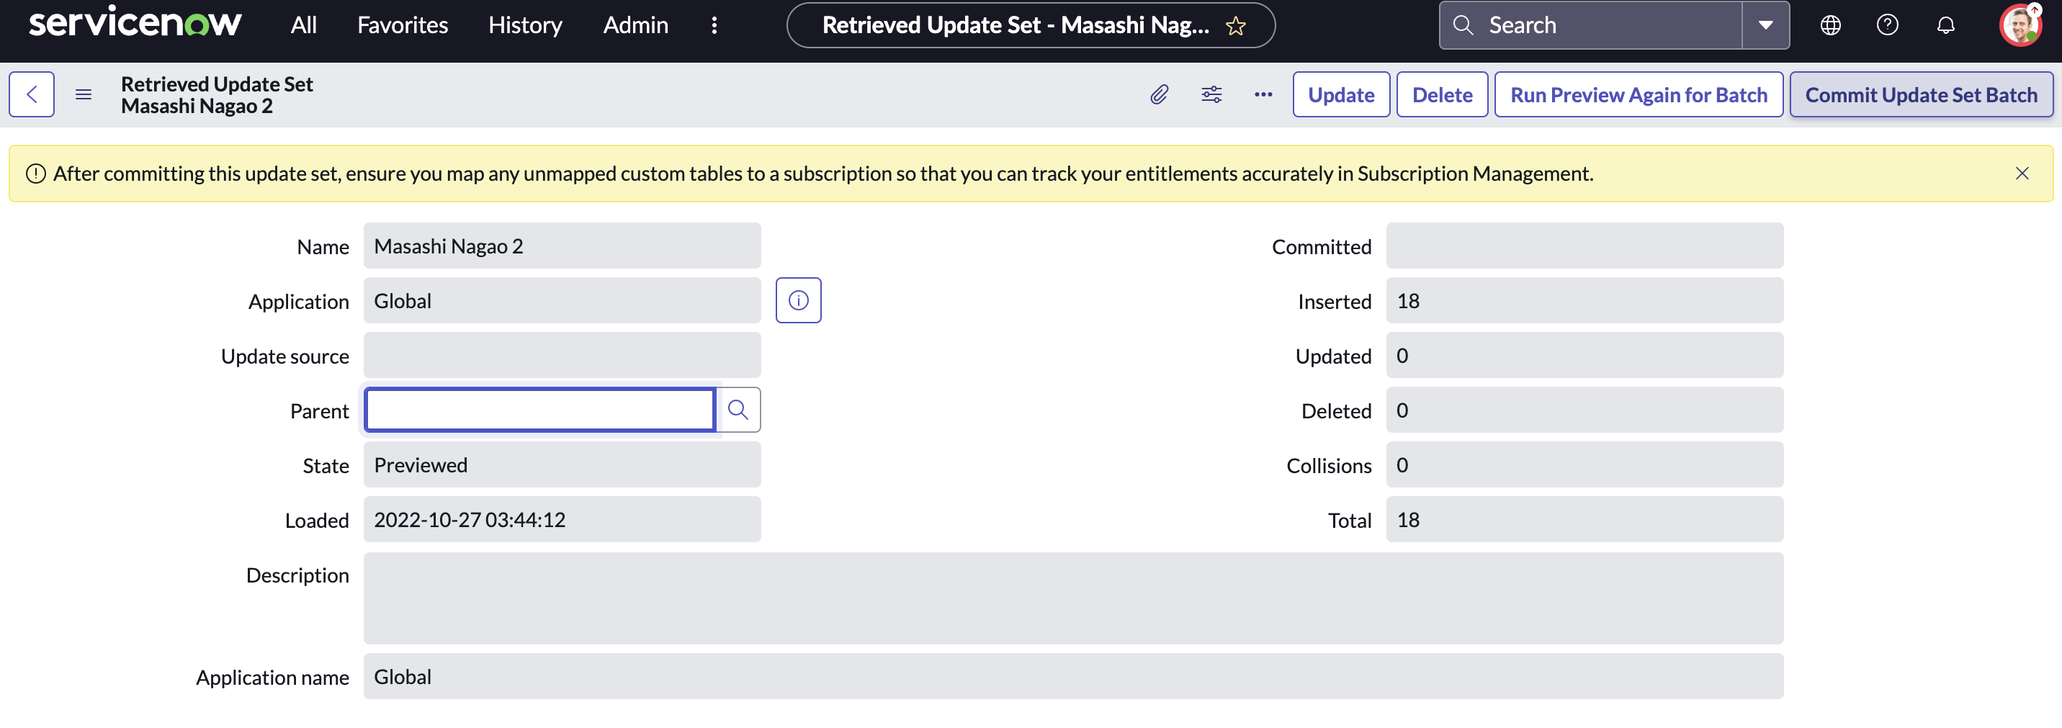Click the back arrow button
The width and height of the screenshot is (2062, 728).
31,94
